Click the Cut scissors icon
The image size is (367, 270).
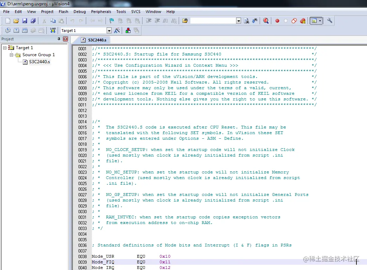point(44,21)
